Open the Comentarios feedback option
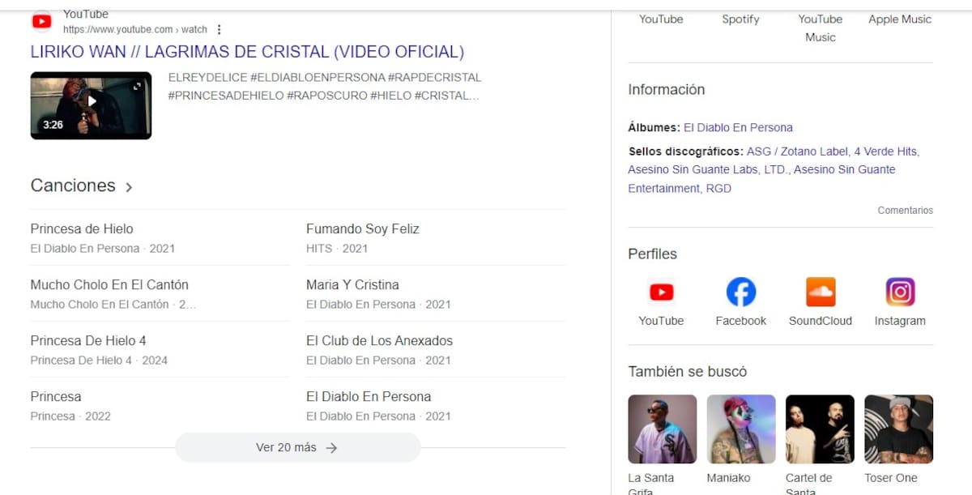 pos(905,210)
